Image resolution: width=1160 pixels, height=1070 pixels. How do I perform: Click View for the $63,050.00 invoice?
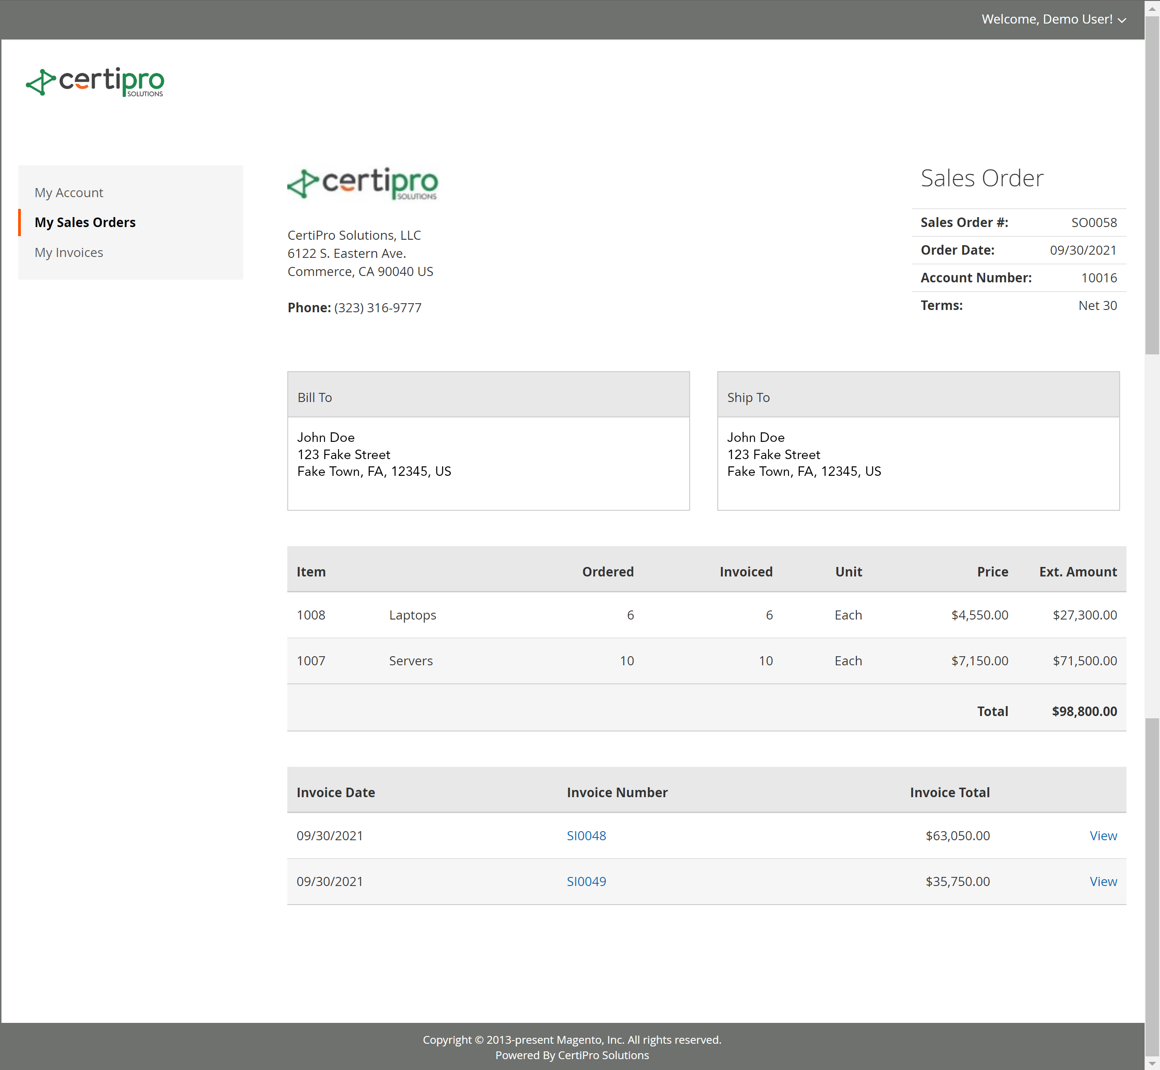tap(1103, 836)
